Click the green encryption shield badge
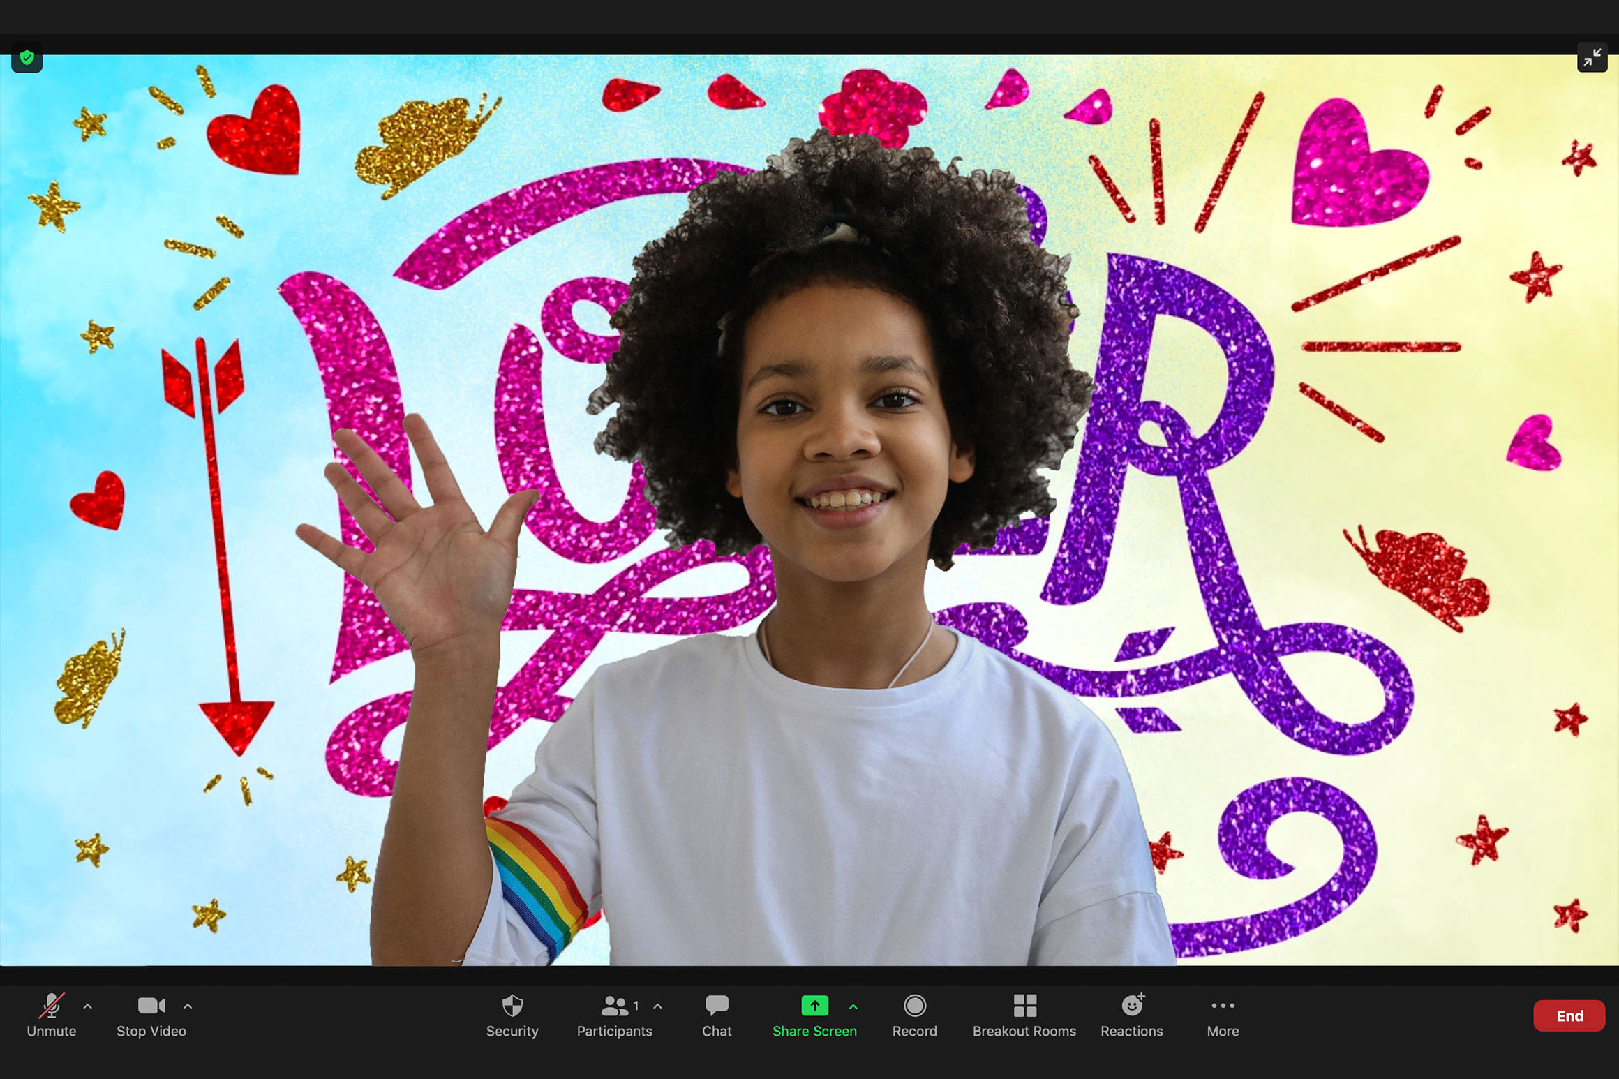The height and width of the screenshot is (1079, 1619). 27,58
